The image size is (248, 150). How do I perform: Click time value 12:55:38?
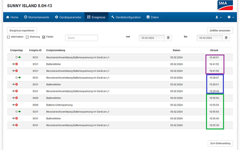tap(214, 125)
